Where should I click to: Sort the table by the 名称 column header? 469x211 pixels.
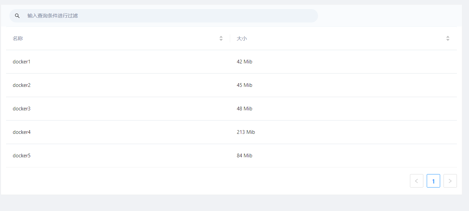[18, 39]
